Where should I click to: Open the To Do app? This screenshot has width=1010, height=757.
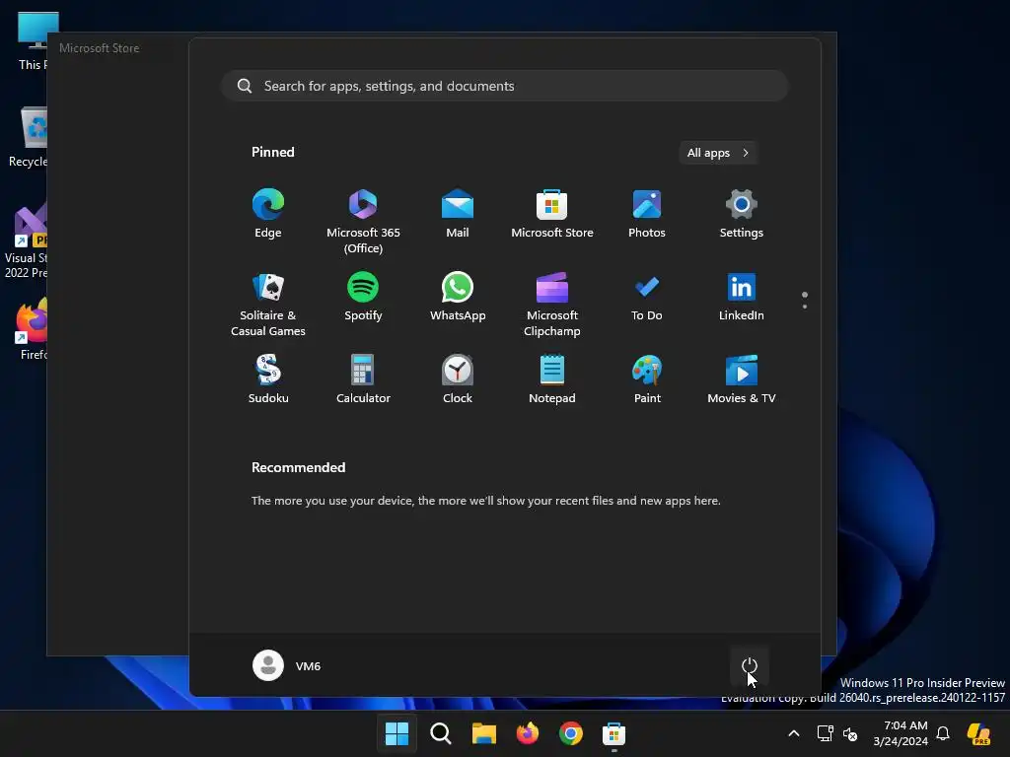click(x=647, y=298)
